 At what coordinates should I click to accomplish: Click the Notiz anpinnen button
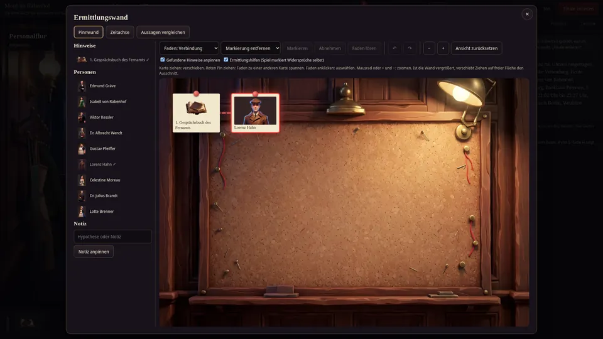tap(94, 251)
